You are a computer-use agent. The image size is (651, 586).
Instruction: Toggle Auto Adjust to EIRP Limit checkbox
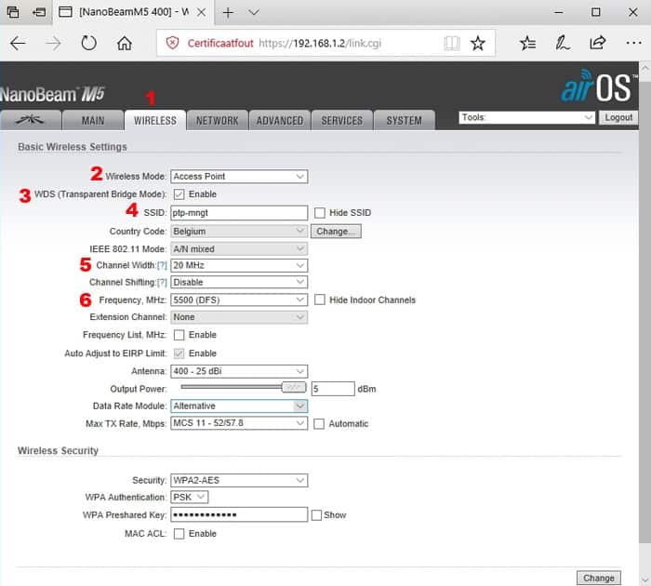tap(179, 353)
